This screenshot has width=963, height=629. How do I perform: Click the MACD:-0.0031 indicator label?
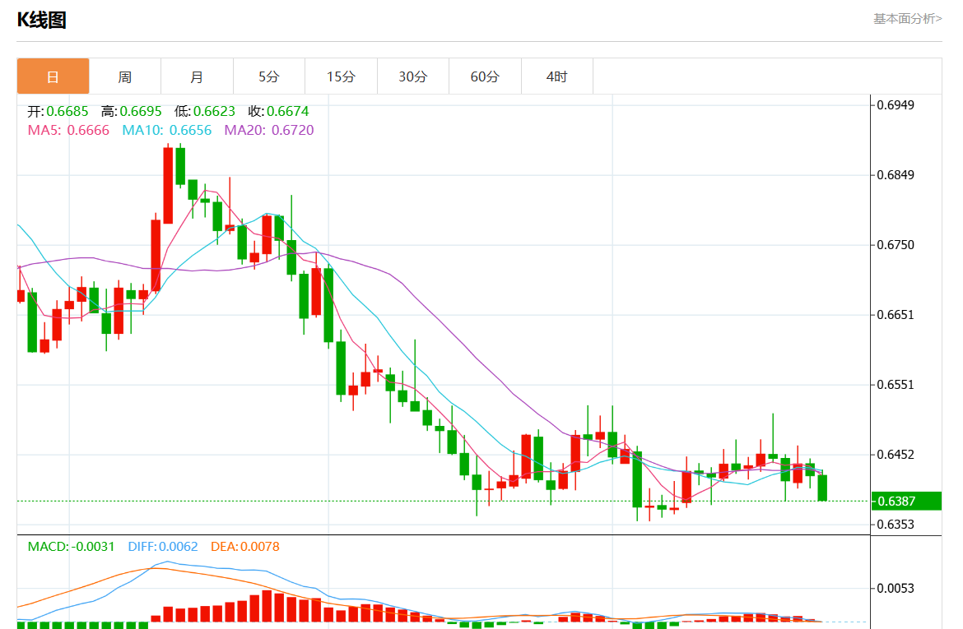click(x=72, y=546)
